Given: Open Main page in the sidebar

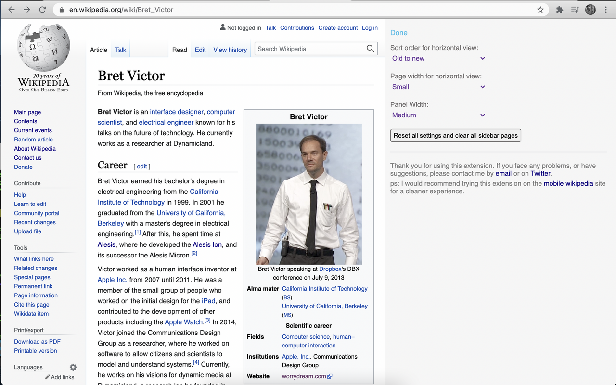Looking at the screenshot, I should click(27, 112).
